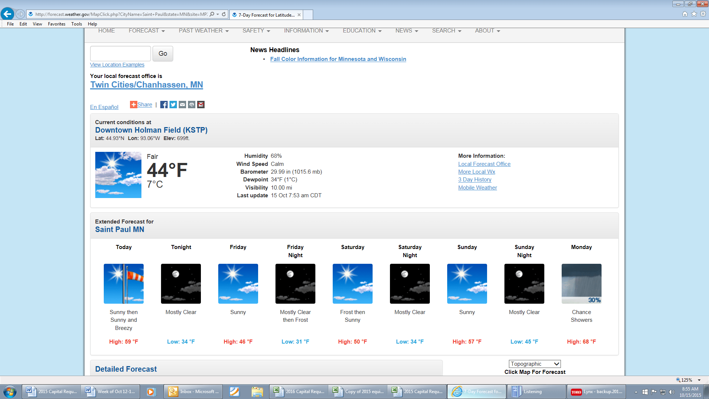Click the orange plus Share icon
The image size is (709, 399).
(x=133, y=105)
